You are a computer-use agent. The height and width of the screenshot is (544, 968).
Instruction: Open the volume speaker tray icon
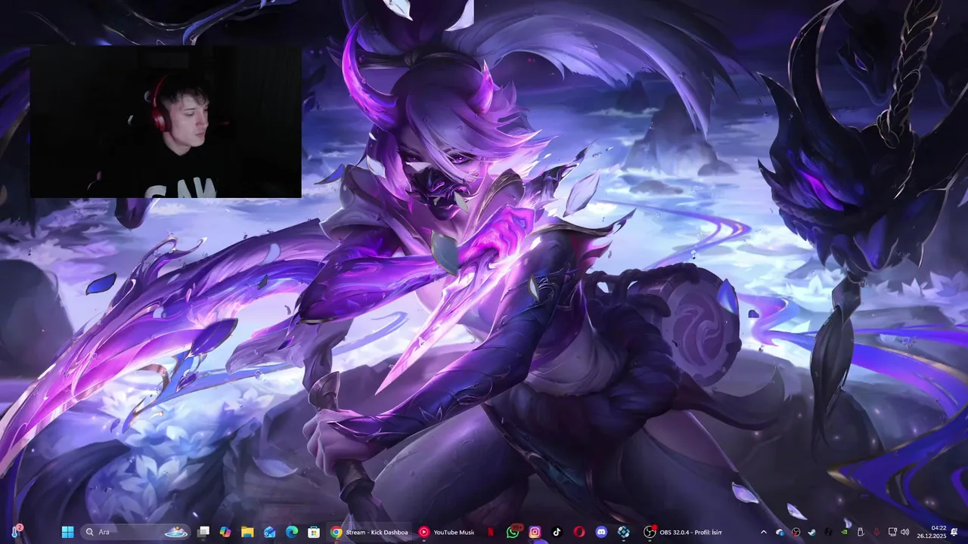(904, 532)
